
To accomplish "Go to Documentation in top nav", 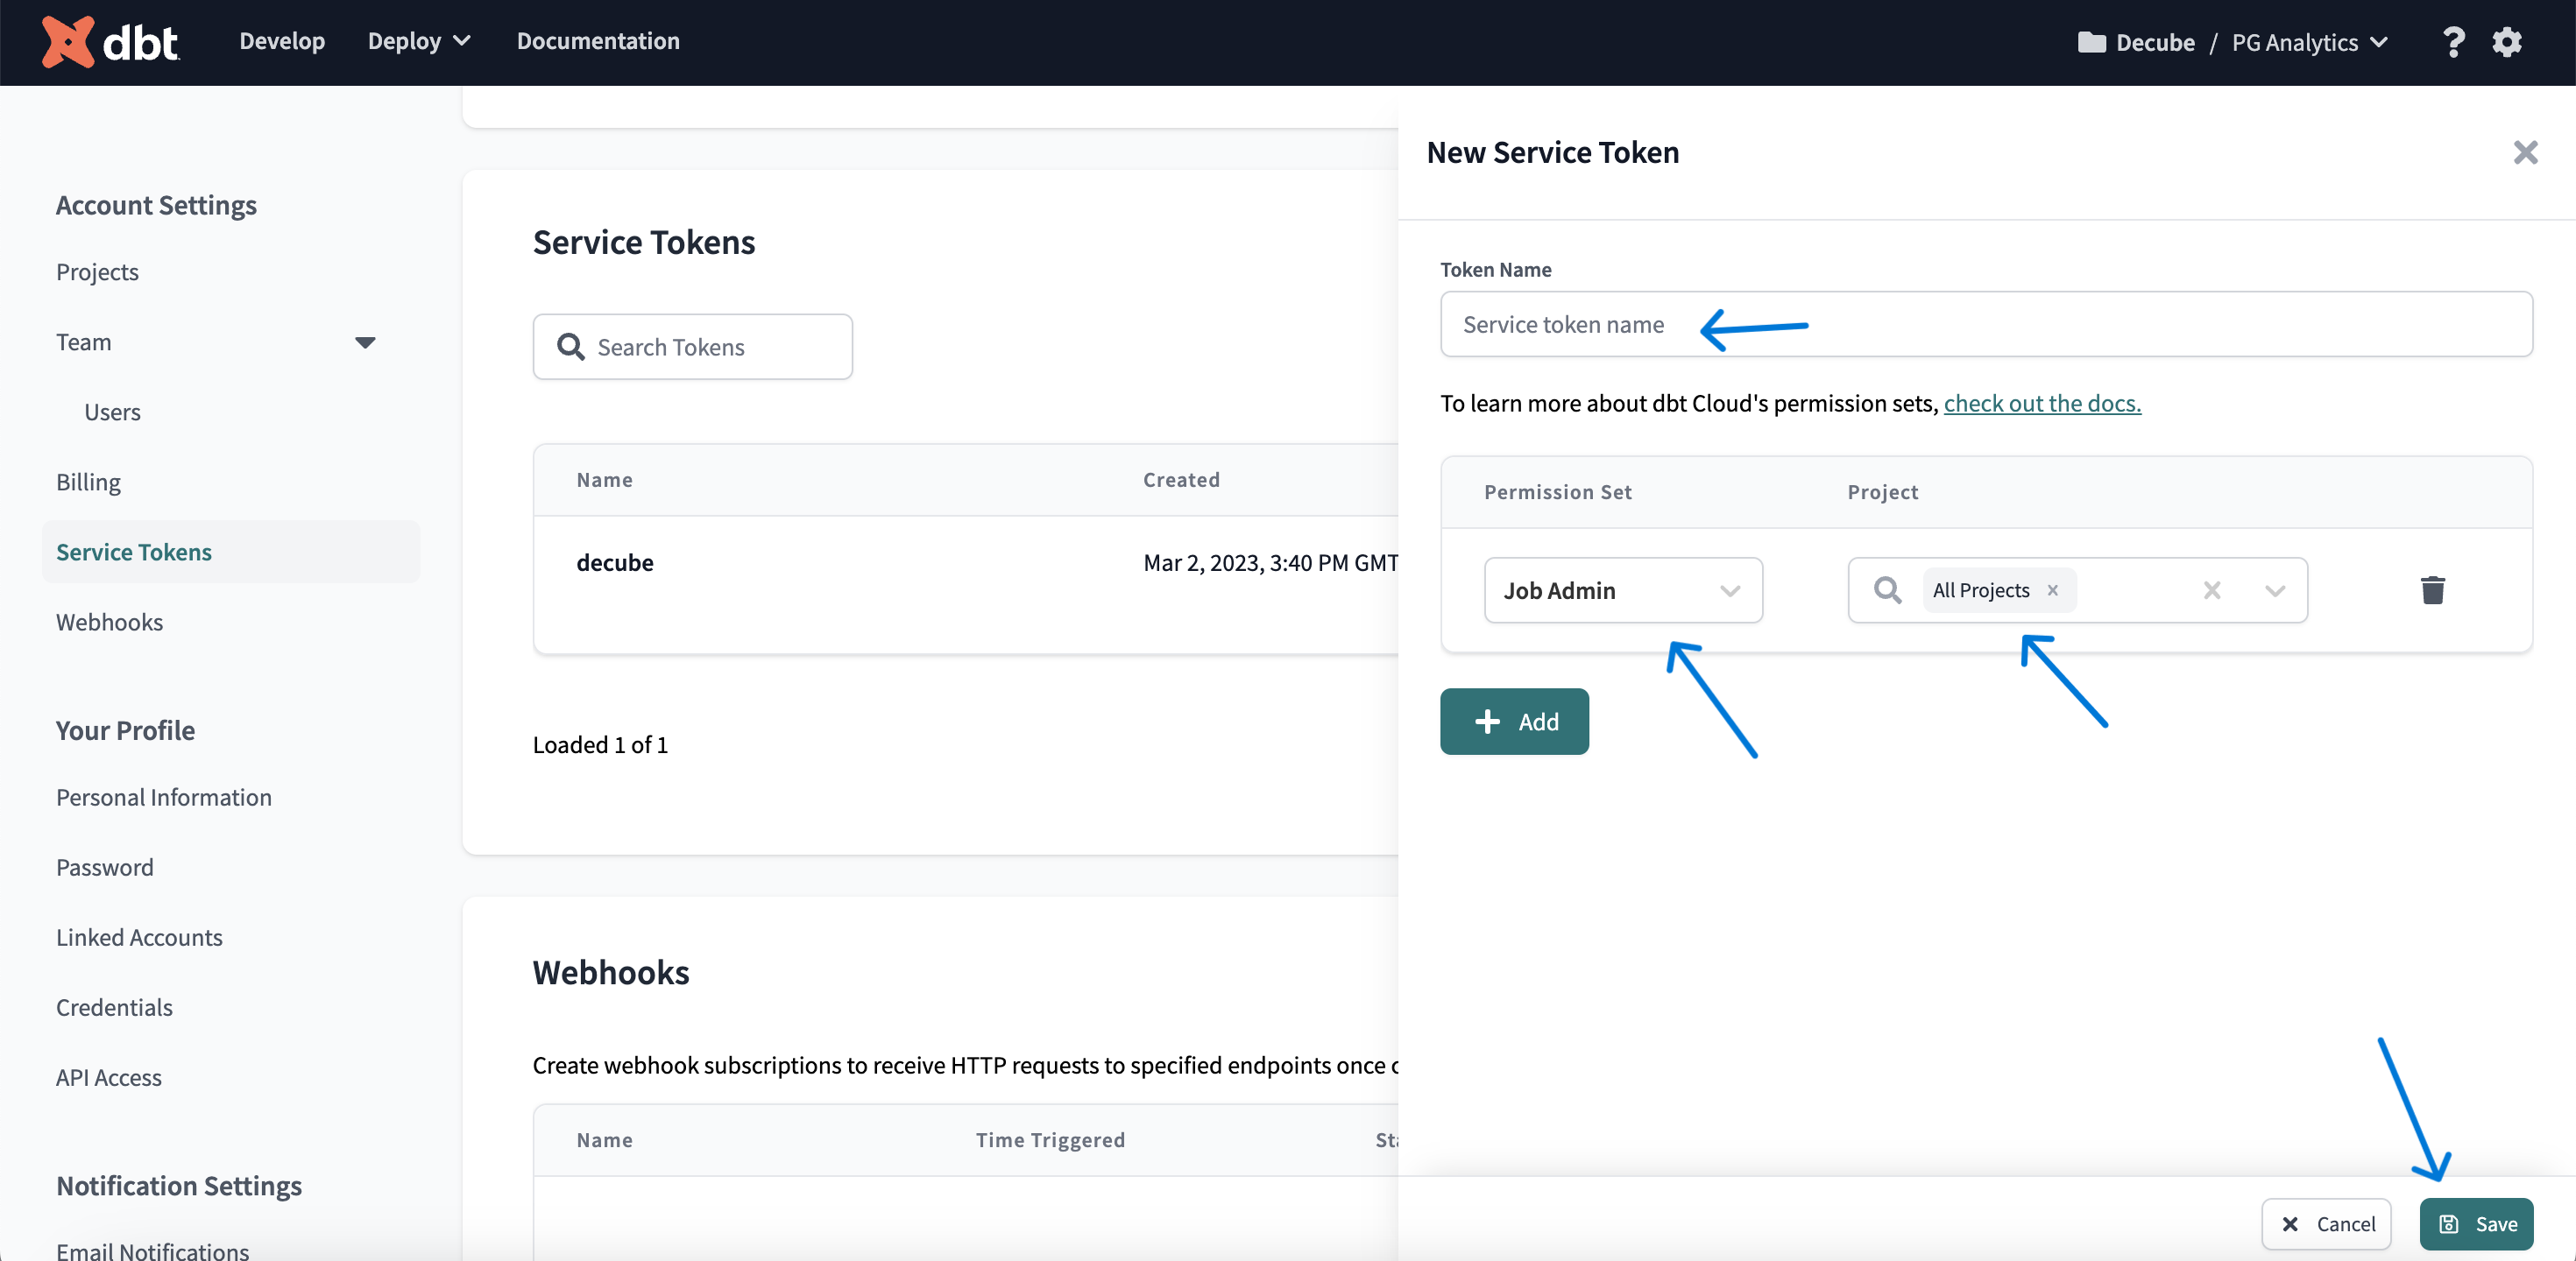I will click(597, 41).
